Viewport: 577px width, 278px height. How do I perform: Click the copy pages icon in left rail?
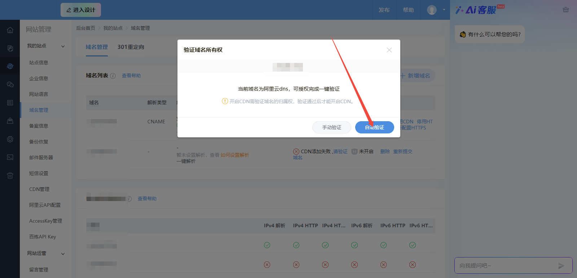tap(10, 48)
